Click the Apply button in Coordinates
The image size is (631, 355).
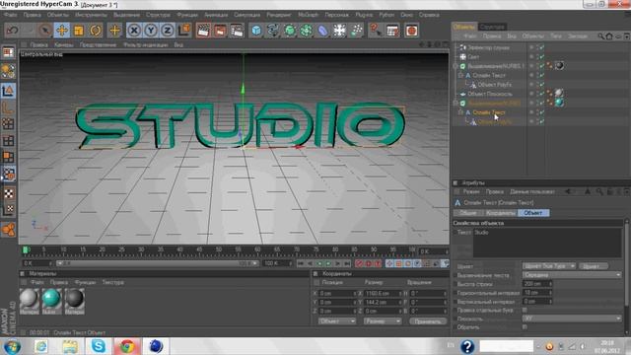coord(428,321)
